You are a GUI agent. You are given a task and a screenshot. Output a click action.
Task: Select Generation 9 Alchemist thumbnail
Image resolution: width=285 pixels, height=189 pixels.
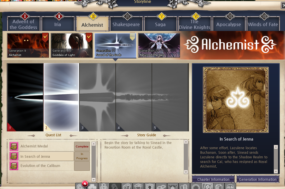[28, 45]
